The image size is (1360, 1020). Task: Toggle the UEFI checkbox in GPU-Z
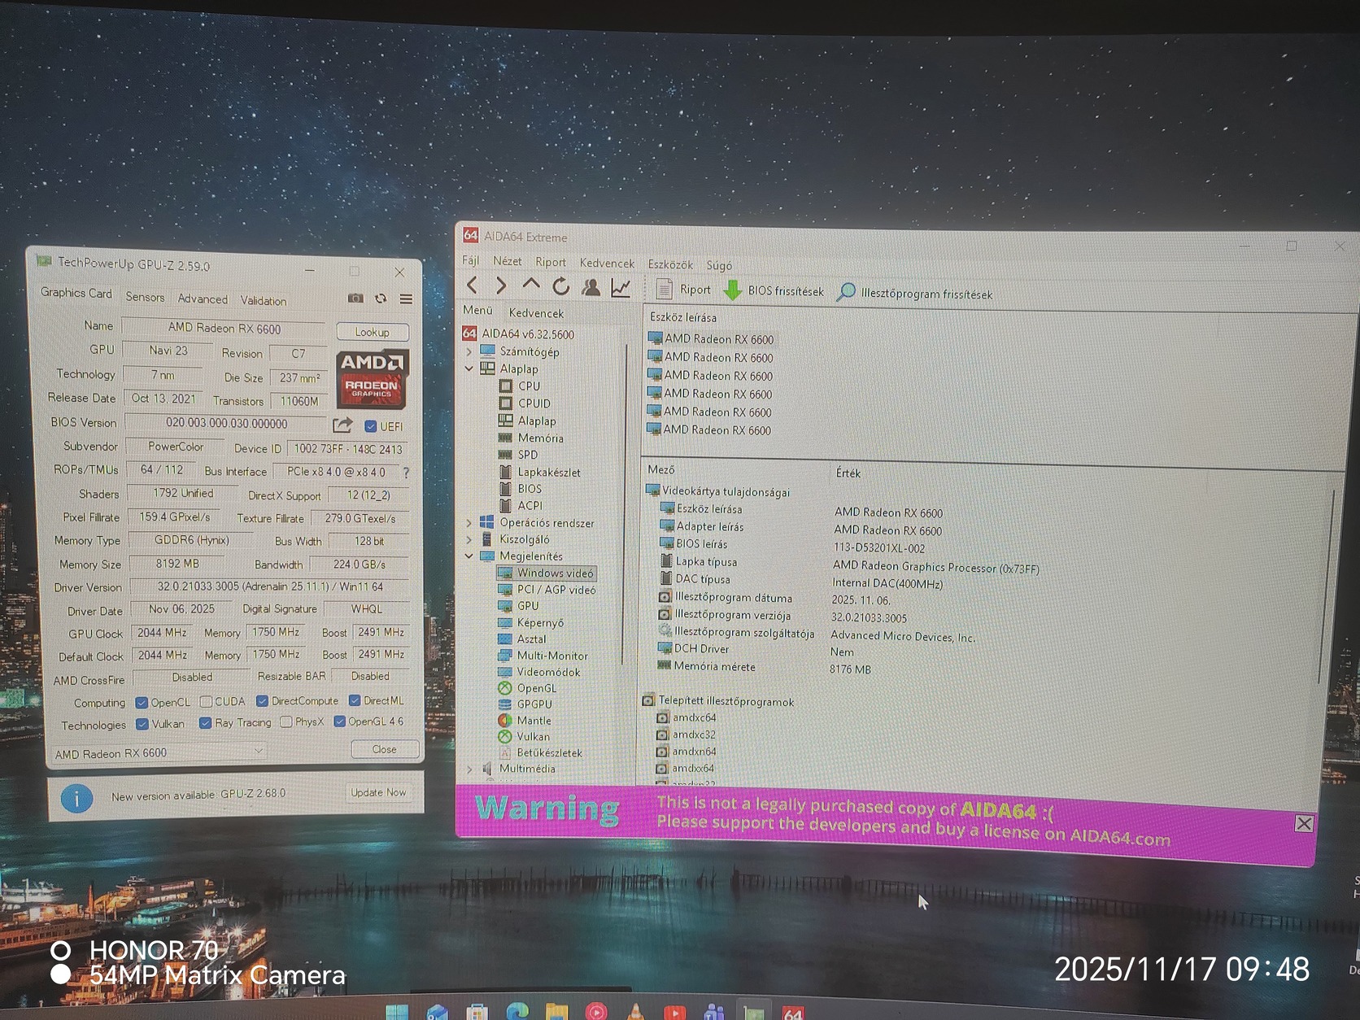coord(370,426)
